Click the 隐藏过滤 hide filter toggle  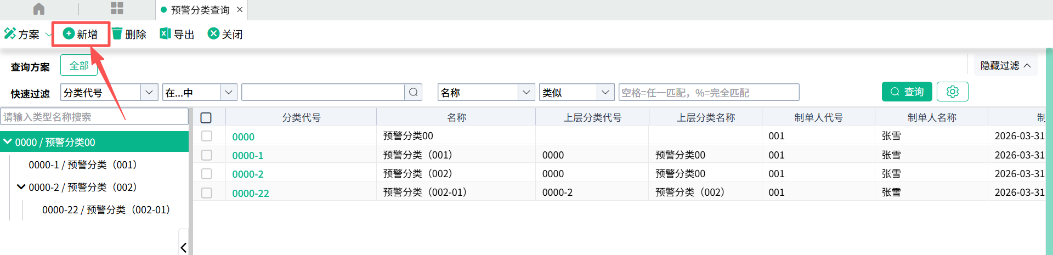tap(1005, 65)
